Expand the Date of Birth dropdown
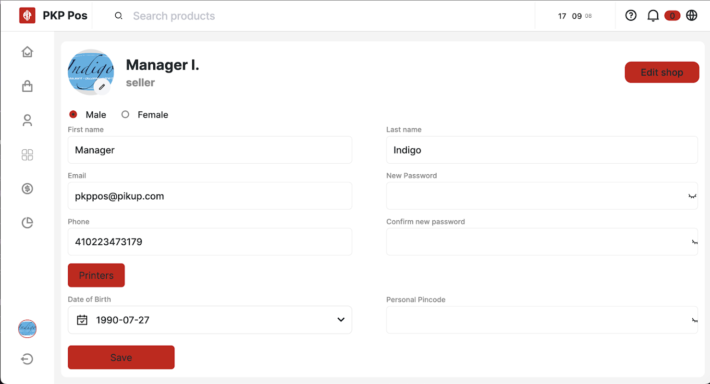This screenshot has height=384, width=710. tap(341, 320)
